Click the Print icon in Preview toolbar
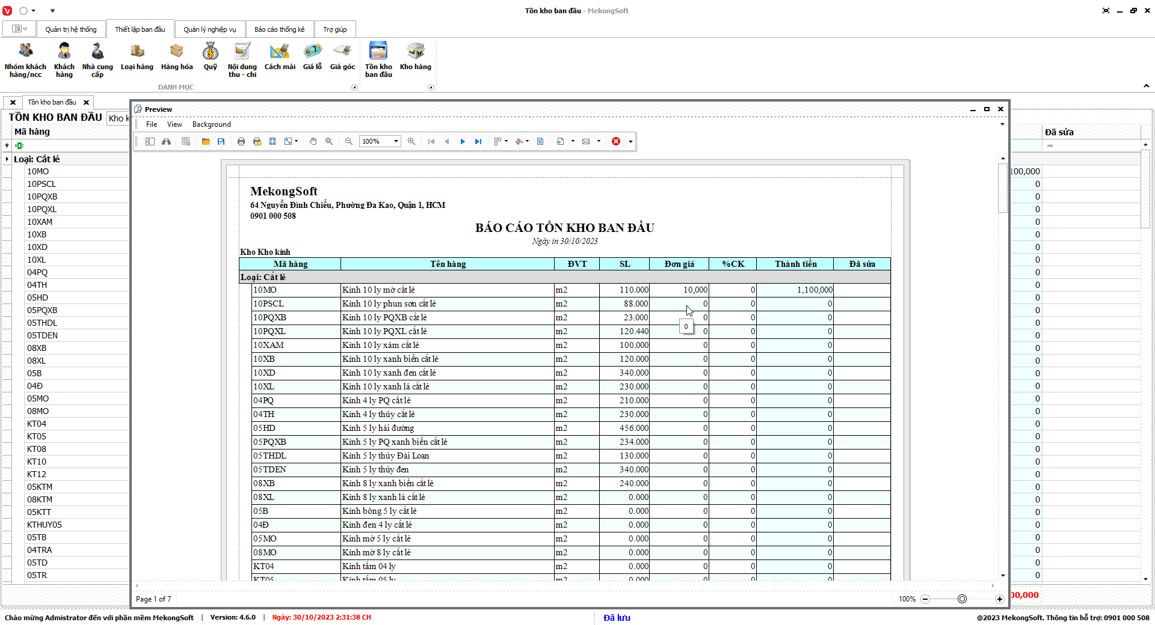 [x=241, y=141]
